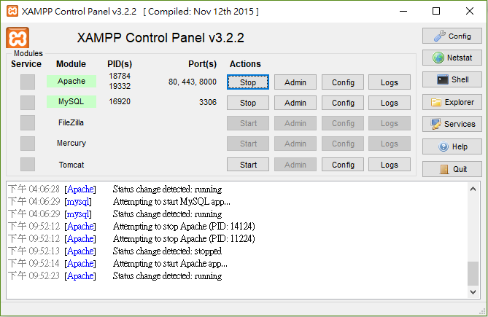488x317 pixels.
Task: Click the Apache module name label
Action: tap(71, 81)
